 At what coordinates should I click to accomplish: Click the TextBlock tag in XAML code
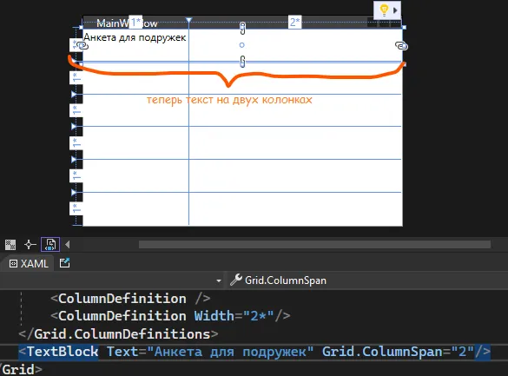(x=63, y=352)
